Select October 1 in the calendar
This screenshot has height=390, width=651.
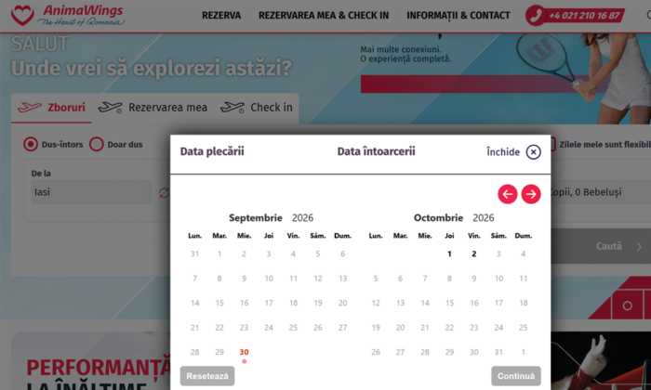point(449,253)
